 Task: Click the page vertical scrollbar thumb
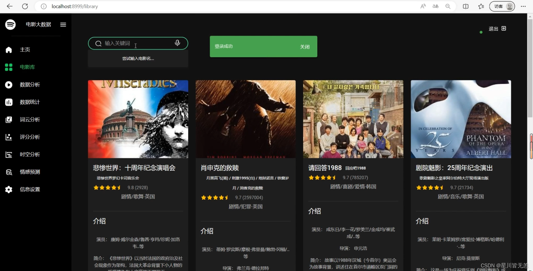click(x=530, y=68)
